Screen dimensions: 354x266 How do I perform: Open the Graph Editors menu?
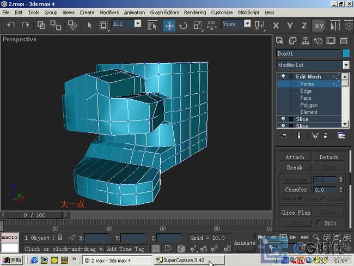[164, 13]
